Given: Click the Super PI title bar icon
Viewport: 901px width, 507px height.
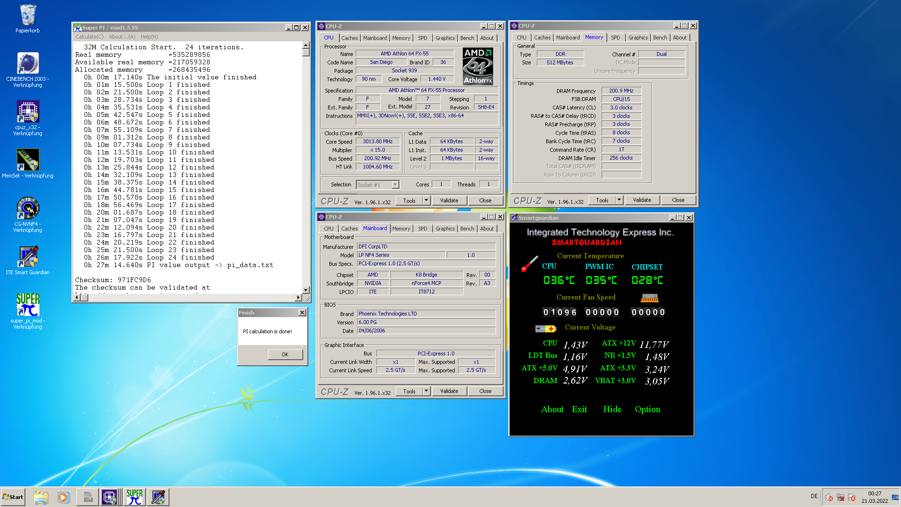Looking at the screenshot, I should pos(77,27).
